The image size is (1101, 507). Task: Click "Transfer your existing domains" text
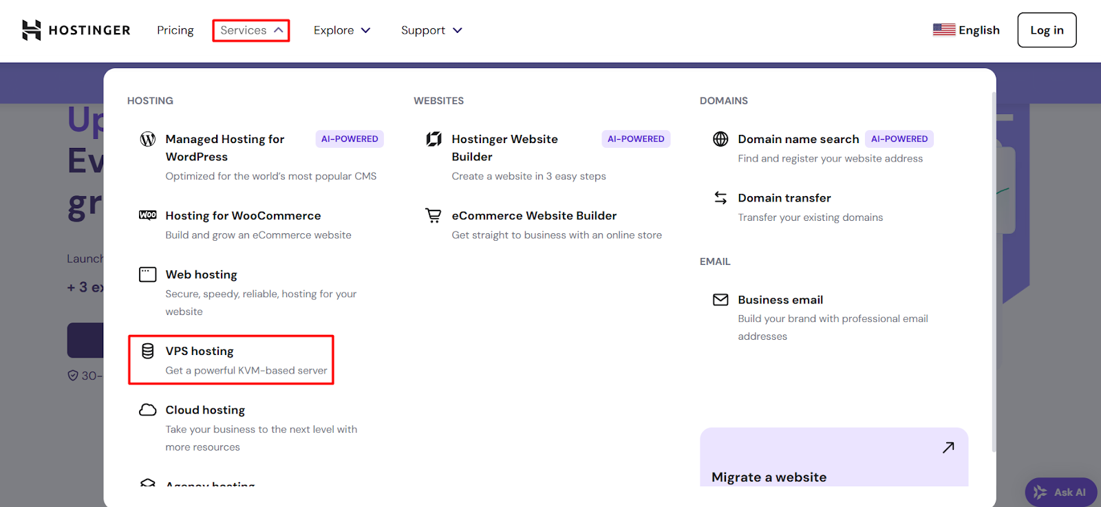[810, 217]
